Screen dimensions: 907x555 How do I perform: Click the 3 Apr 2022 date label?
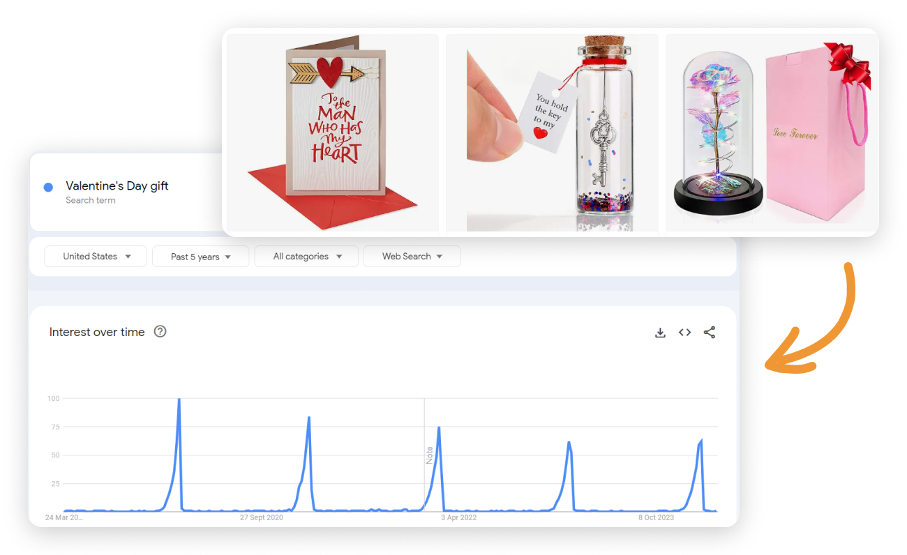tap(458, 517)
